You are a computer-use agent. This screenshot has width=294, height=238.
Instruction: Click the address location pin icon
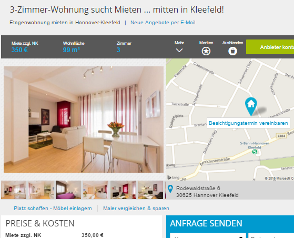tap(170, 189)
